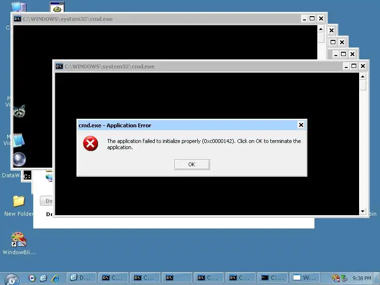Close the Application Error dialog

click(x=301, y=125)
